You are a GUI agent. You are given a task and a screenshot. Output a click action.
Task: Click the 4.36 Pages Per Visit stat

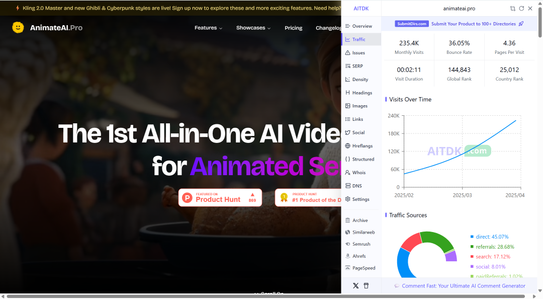(x=509, y=47)
